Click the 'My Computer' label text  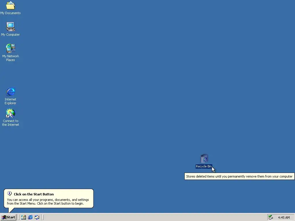(10, 35)
